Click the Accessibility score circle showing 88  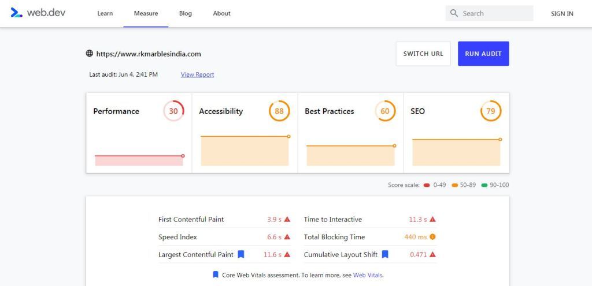pos(279,111)
